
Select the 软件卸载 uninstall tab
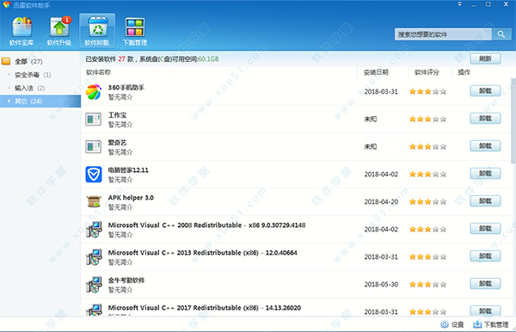(x=97, y=31)
